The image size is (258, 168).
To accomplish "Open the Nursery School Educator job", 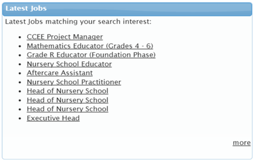I will 69,64.
